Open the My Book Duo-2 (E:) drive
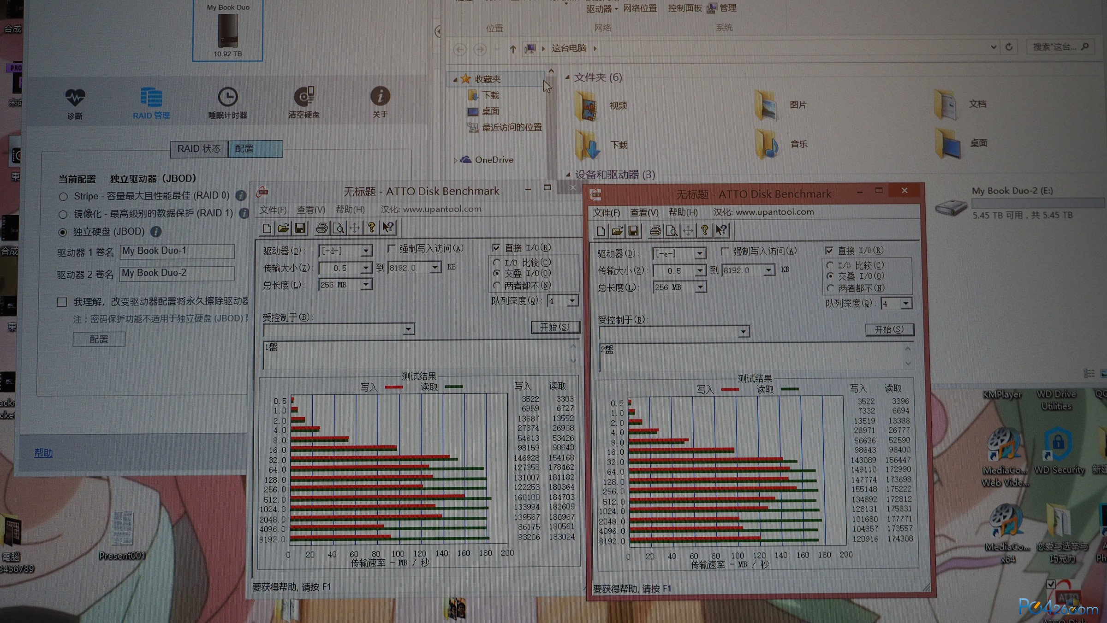The image size is (1107, 623). 1019,203
